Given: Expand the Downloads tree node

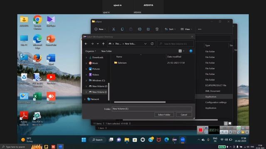Looking at the screenshot, I should pos(86,58).
